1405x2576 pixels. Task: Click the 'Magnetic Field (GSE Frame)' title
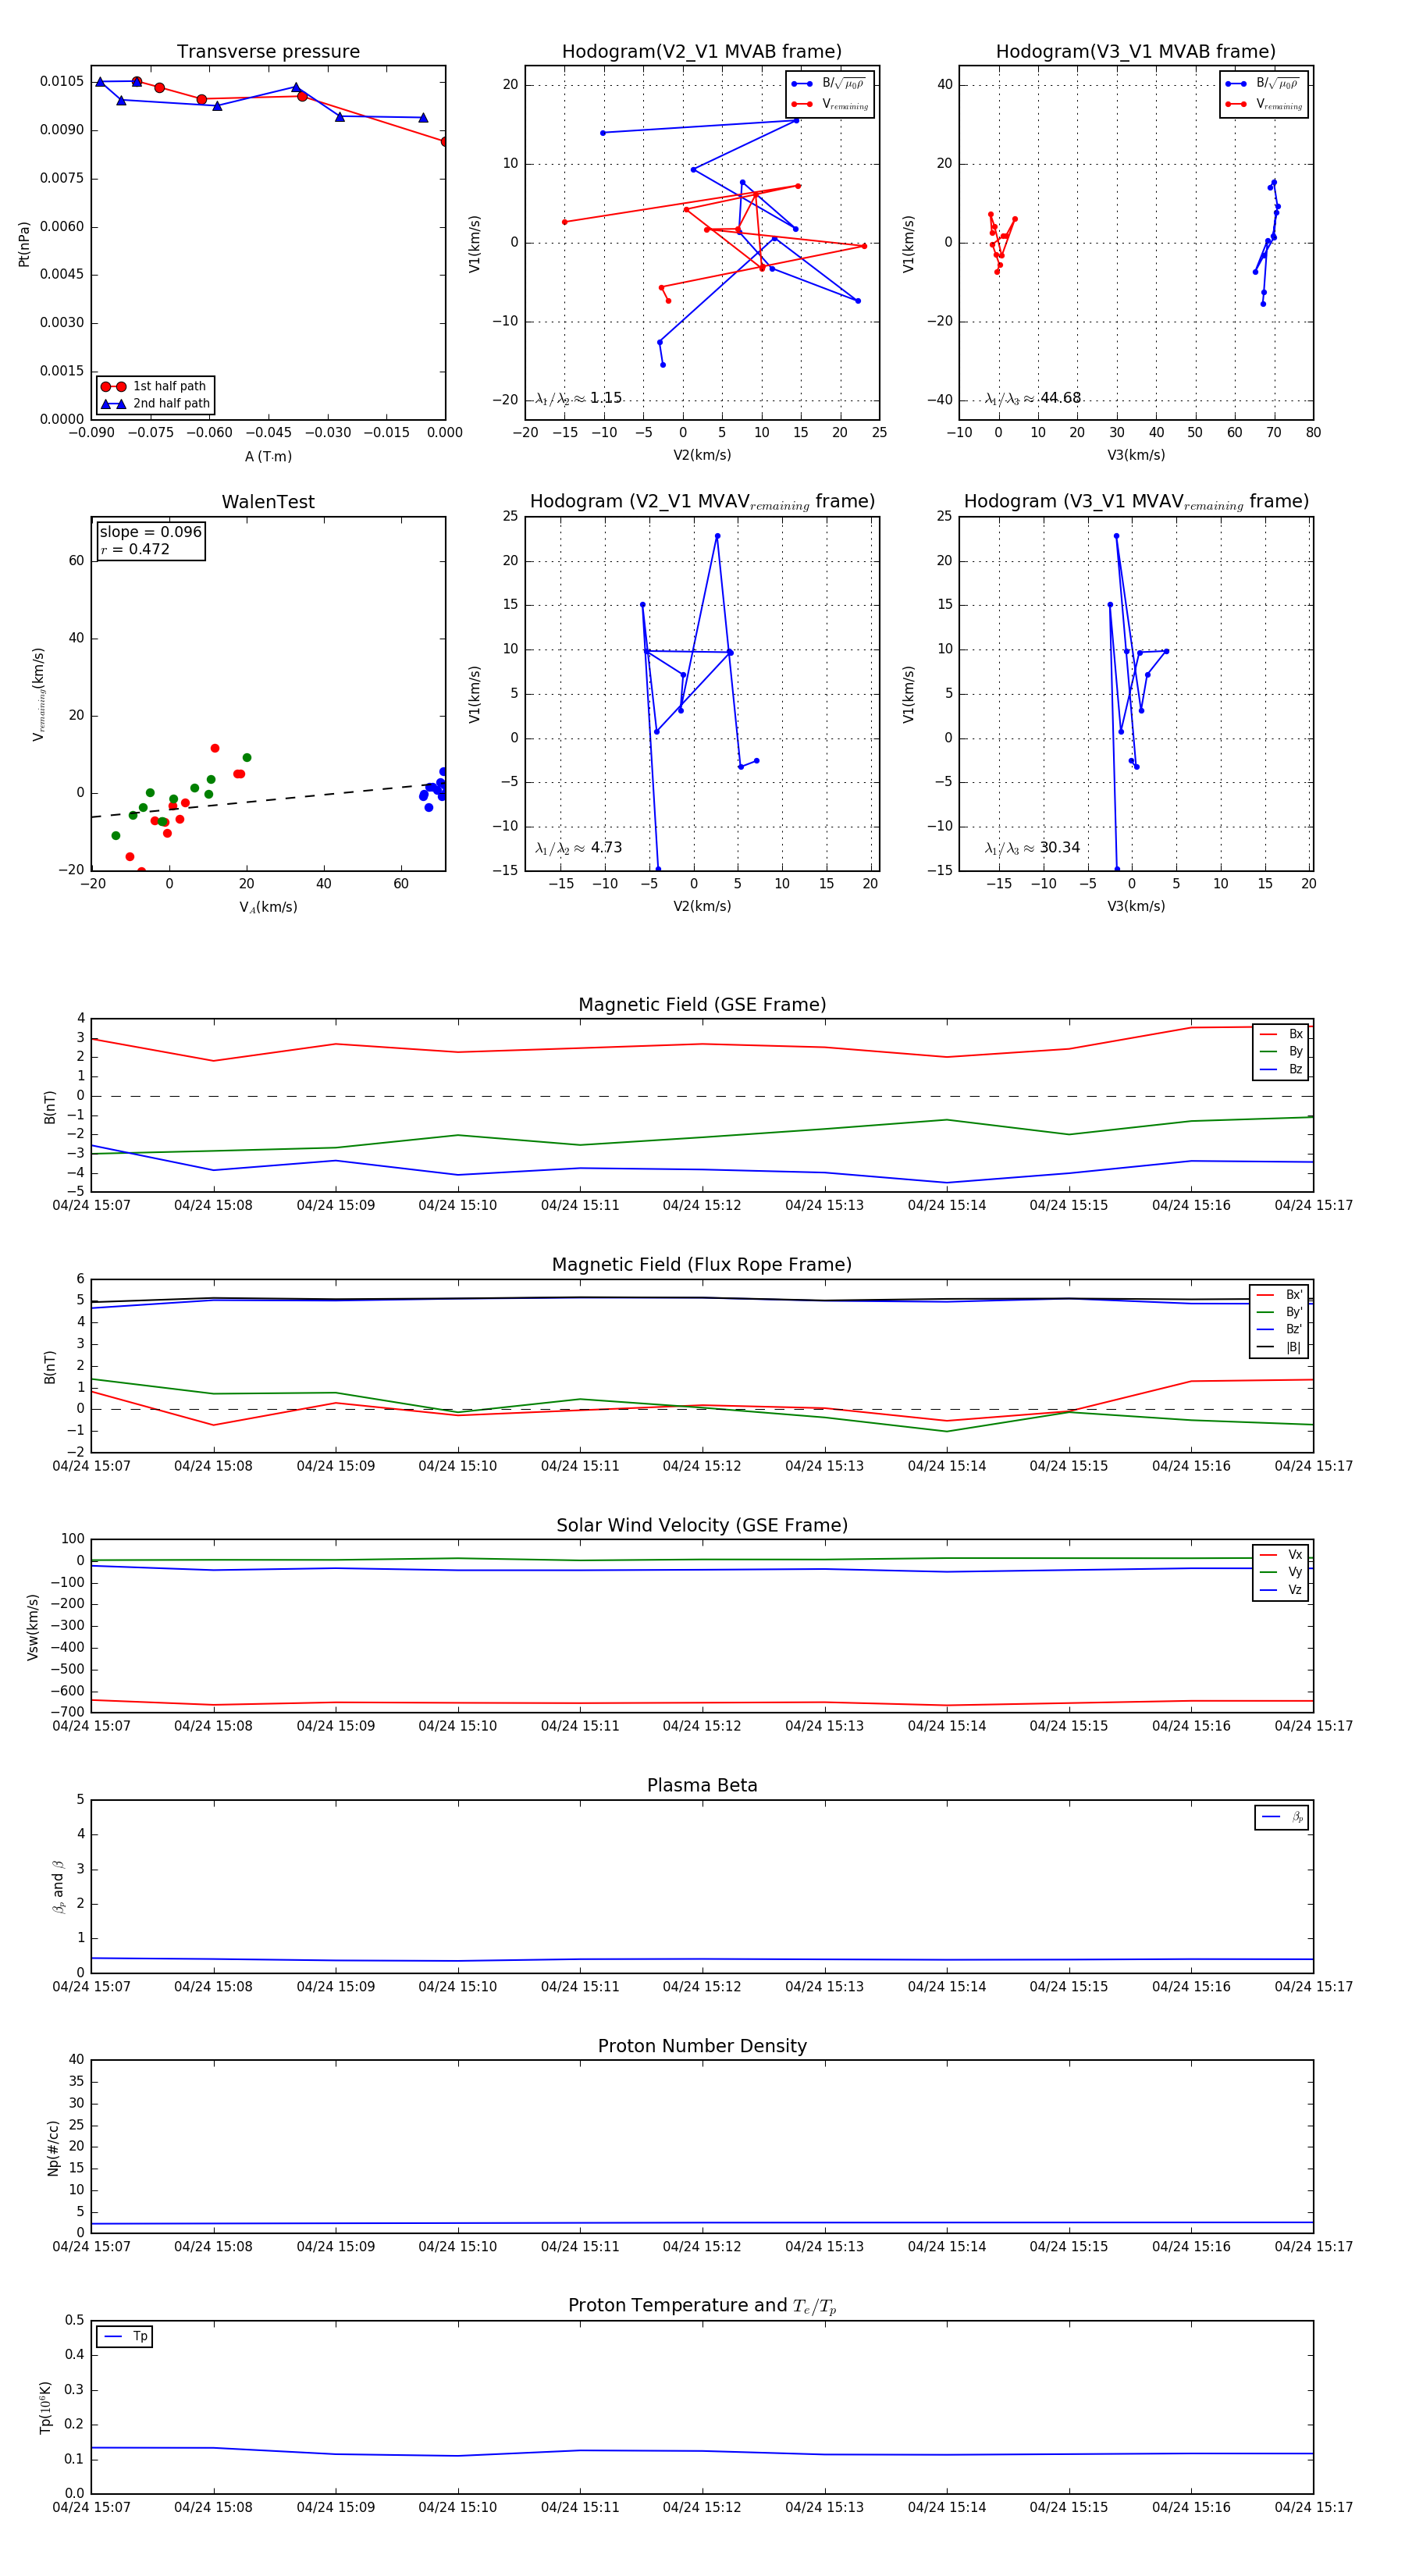tap(702, 1004)
